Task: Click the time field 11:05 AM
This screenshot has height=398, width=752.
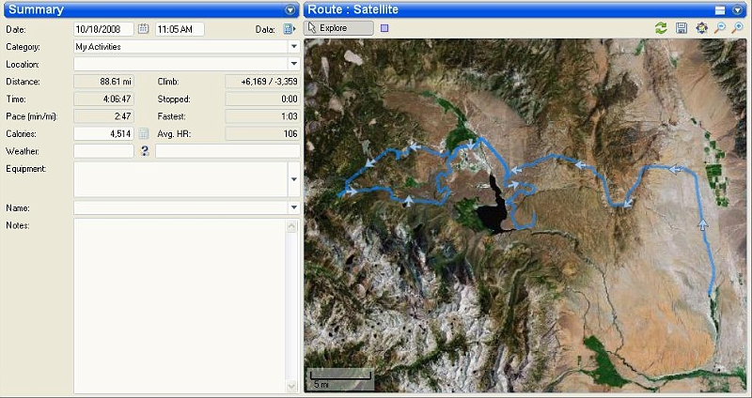Action: [x=180, y=29]
